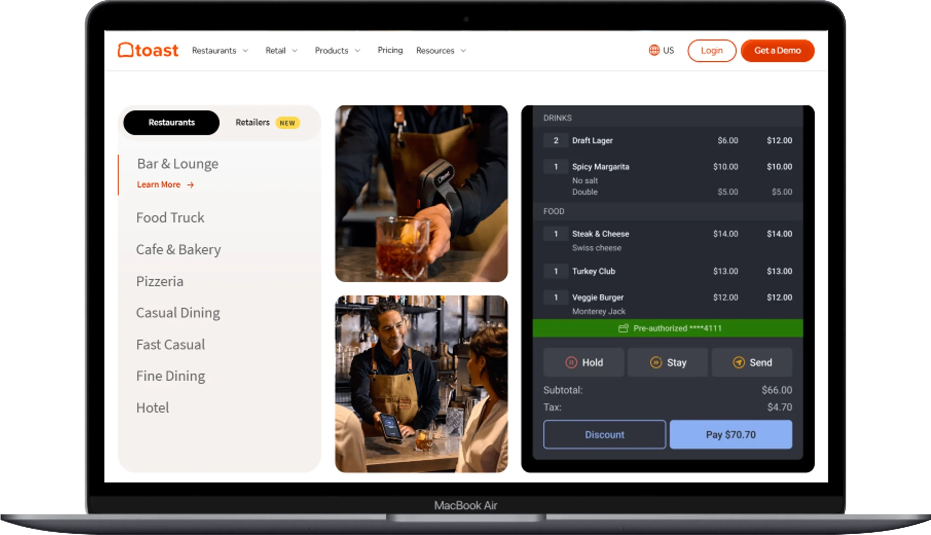Select the Turkey Club item

[593, 271]
